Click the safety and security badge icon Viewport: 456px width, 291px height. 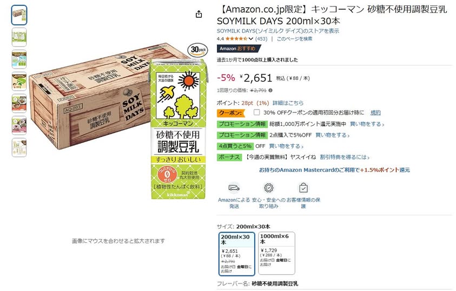tap(268, 188)
